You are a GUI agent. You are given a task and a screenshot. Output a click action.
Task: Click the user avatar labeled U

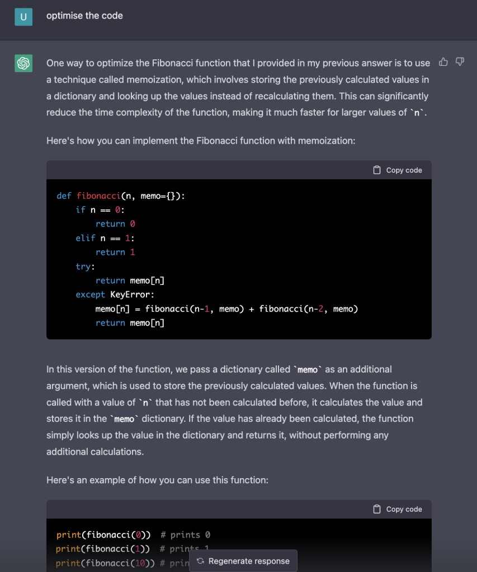[x=23, y=16]
